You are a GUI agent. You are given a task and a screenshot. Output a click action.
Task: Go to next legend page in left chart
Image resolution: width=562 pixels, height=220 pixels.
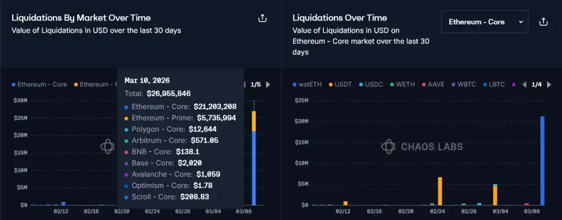tap(268, 85)
